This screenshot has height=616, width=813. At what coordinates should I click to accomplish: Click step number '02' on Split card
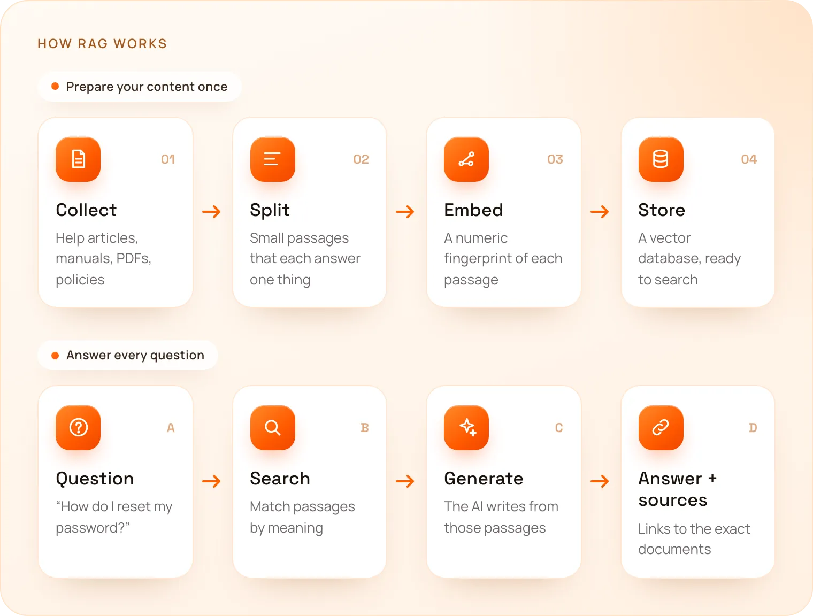(x=361, y=159)
